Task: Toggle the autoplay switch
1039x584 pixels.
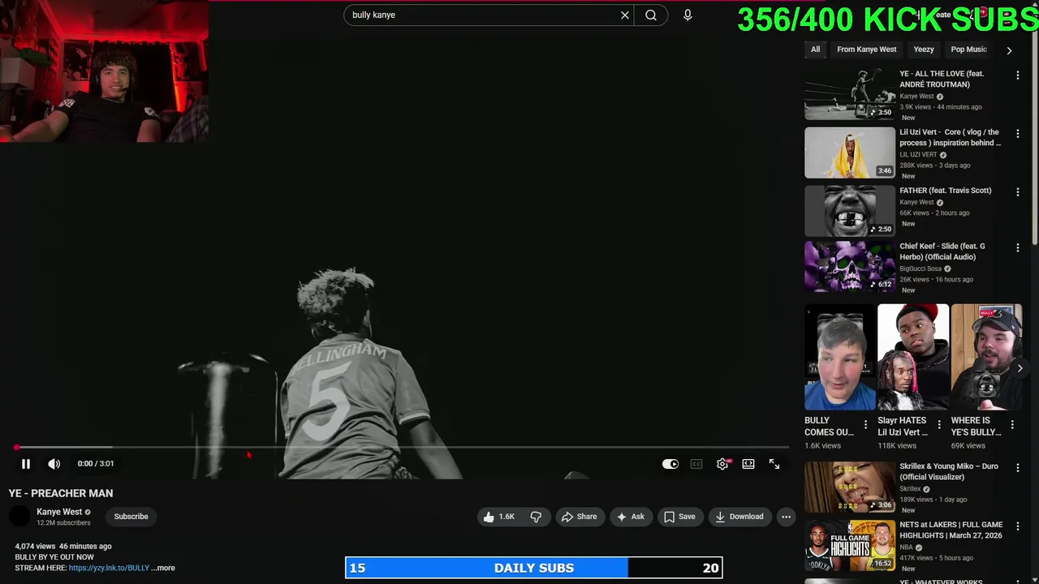Action: 670,464
